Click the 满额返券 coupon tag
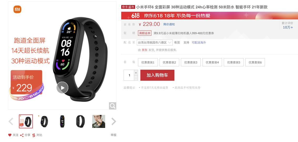 [x=145, y=33]
